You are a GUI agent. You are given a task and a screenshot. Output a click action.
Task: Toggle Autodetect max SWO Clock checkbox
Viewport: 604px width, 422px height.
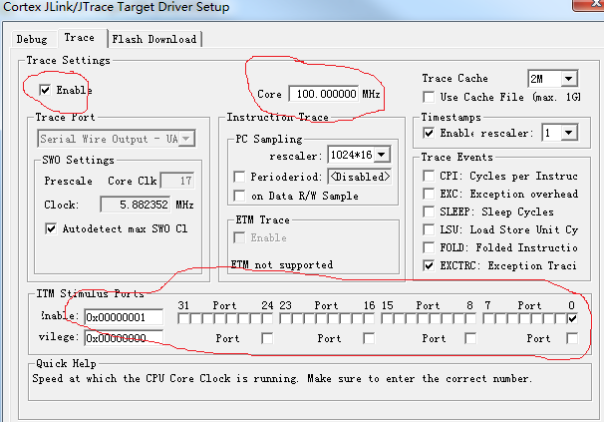pos(51,228)
